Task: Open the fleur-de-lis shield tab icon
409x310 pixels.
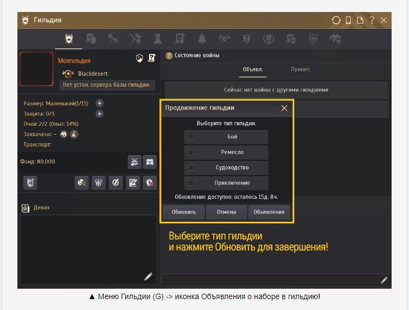Action: (313, 39)
